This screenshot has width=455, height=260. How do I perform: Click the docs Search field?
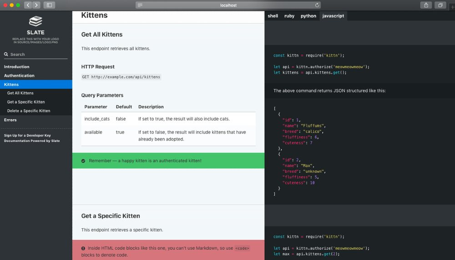coord(39,54)
